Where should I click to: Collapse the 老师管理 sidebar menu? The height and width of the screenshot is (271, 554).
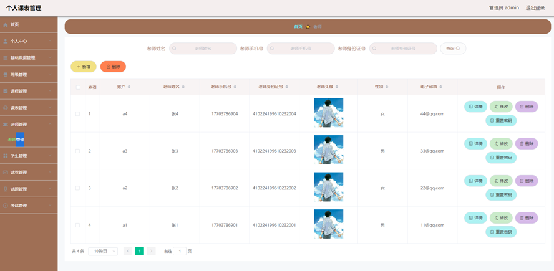[28, 125]
